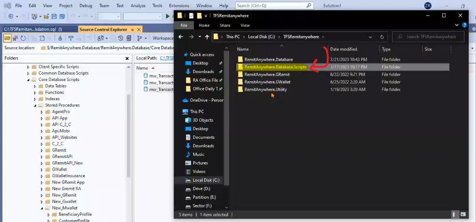
Task: Open the Visual Studio File menu
Action: [18, 5]
